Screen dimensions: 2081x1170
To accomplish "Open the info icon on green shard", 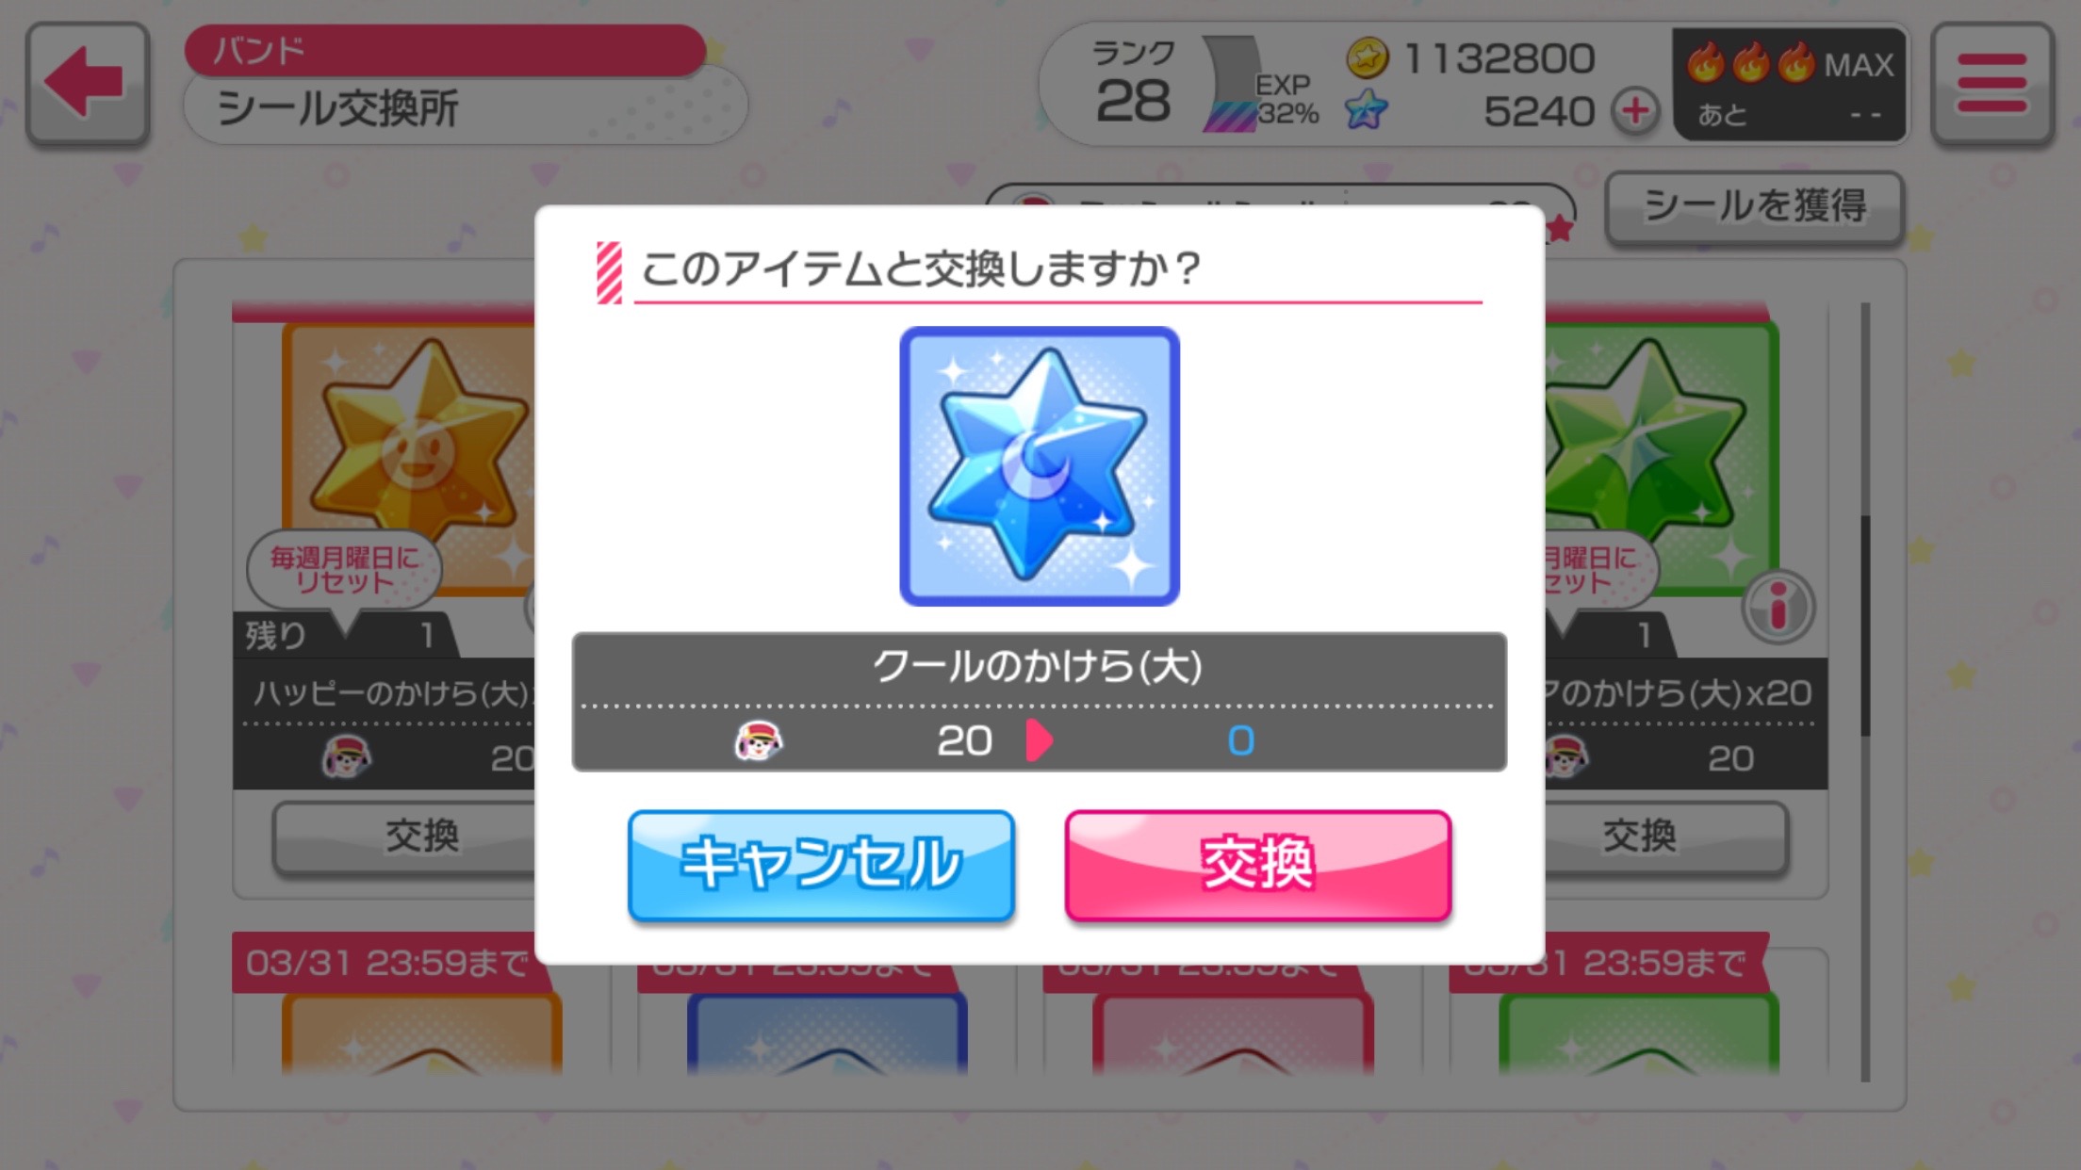I will (1778, 607).
